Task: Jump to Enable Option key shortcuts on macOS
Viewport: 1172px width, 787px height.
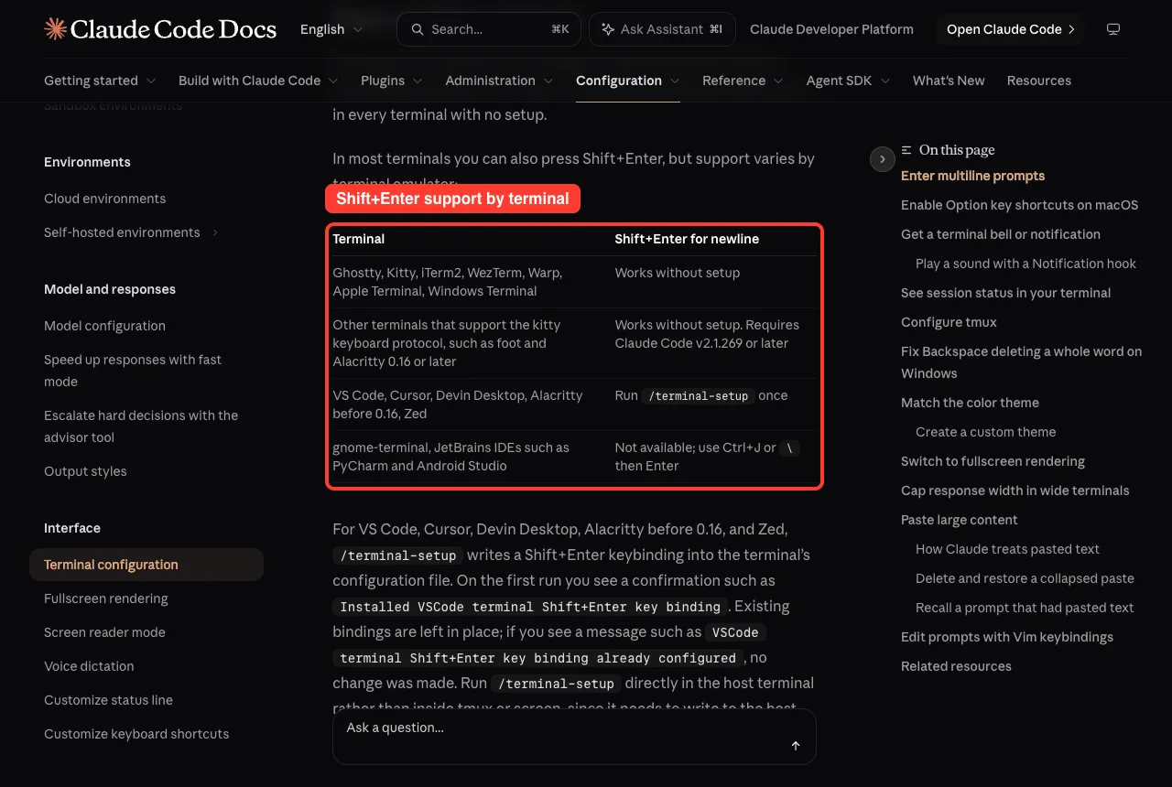Action: click(1019, 205)
